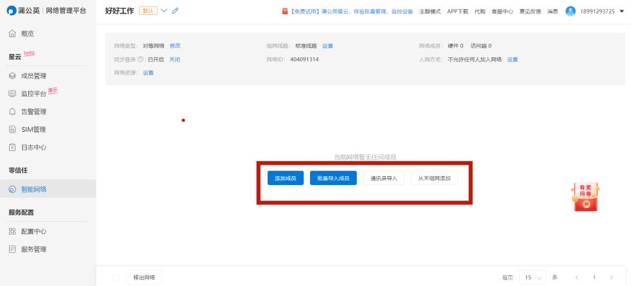Screen dimensions: 631x286
Task: Click 消息 in top bar
Action: pos(553,12)
